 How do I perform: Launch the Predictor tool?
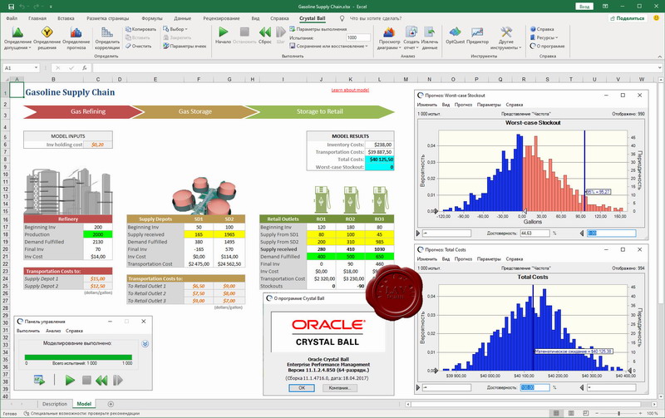point(477,35)
